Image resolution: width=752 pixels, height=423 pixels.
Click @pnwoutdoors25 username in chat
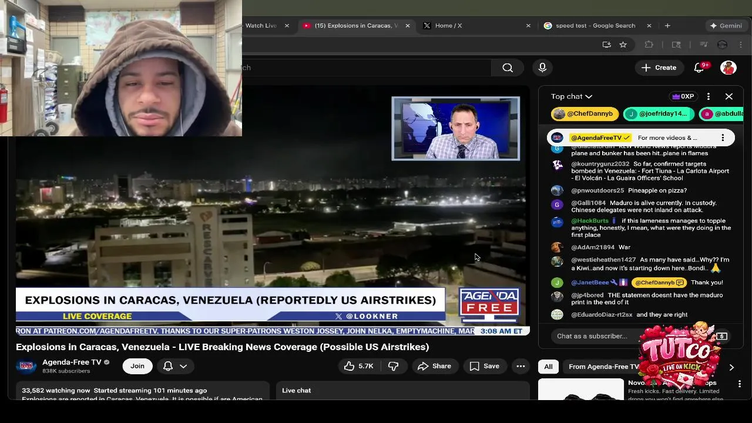click(x=597, y=190)
